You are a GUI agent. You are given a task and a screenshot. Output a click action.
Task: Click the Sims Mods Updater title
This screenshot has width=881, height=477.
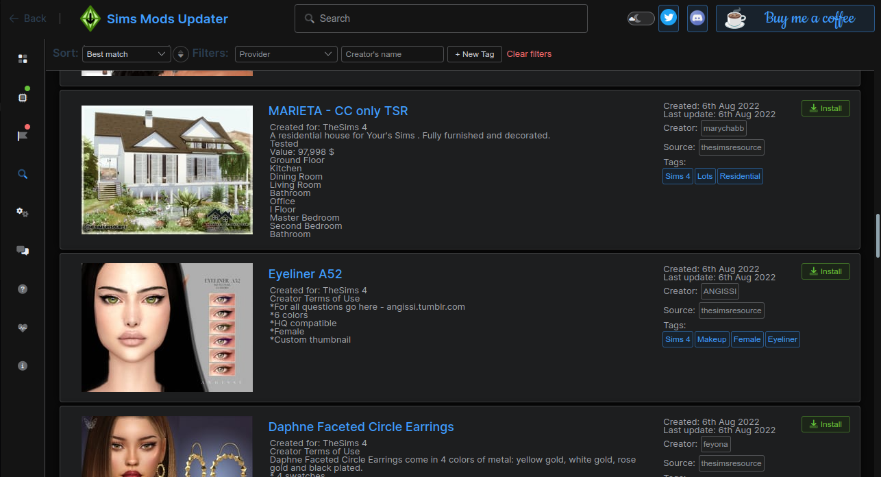coord(167,19)
